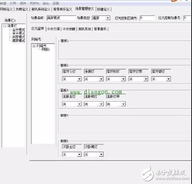Open the state dropdown under 主卧射灯
The height and width of the screenshot is (184, 192).
101,104
